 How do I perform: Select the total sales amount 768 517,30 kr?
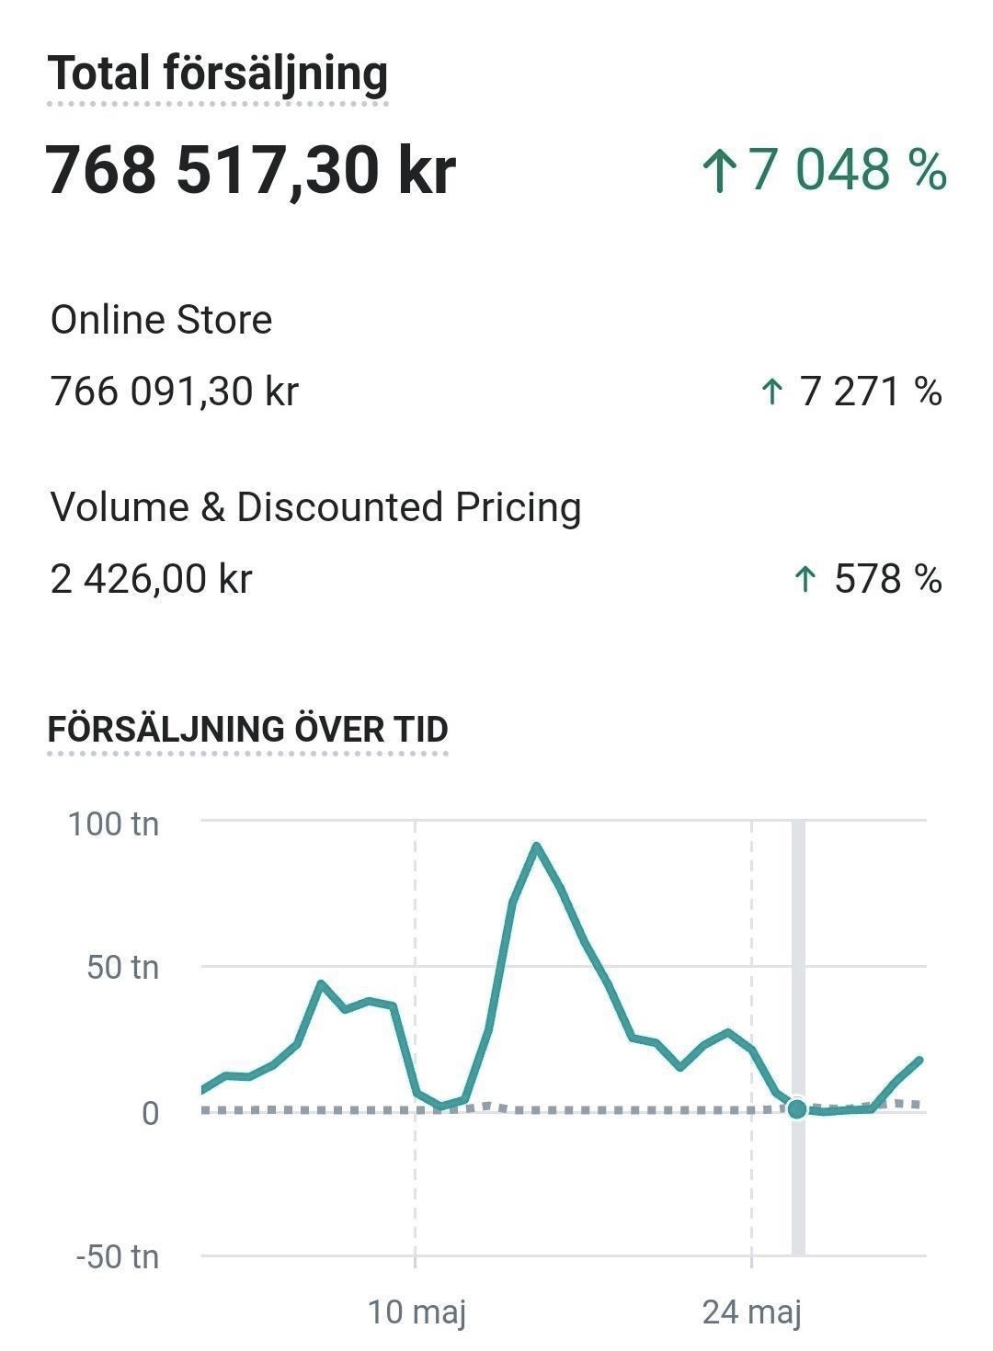[251, 171]
